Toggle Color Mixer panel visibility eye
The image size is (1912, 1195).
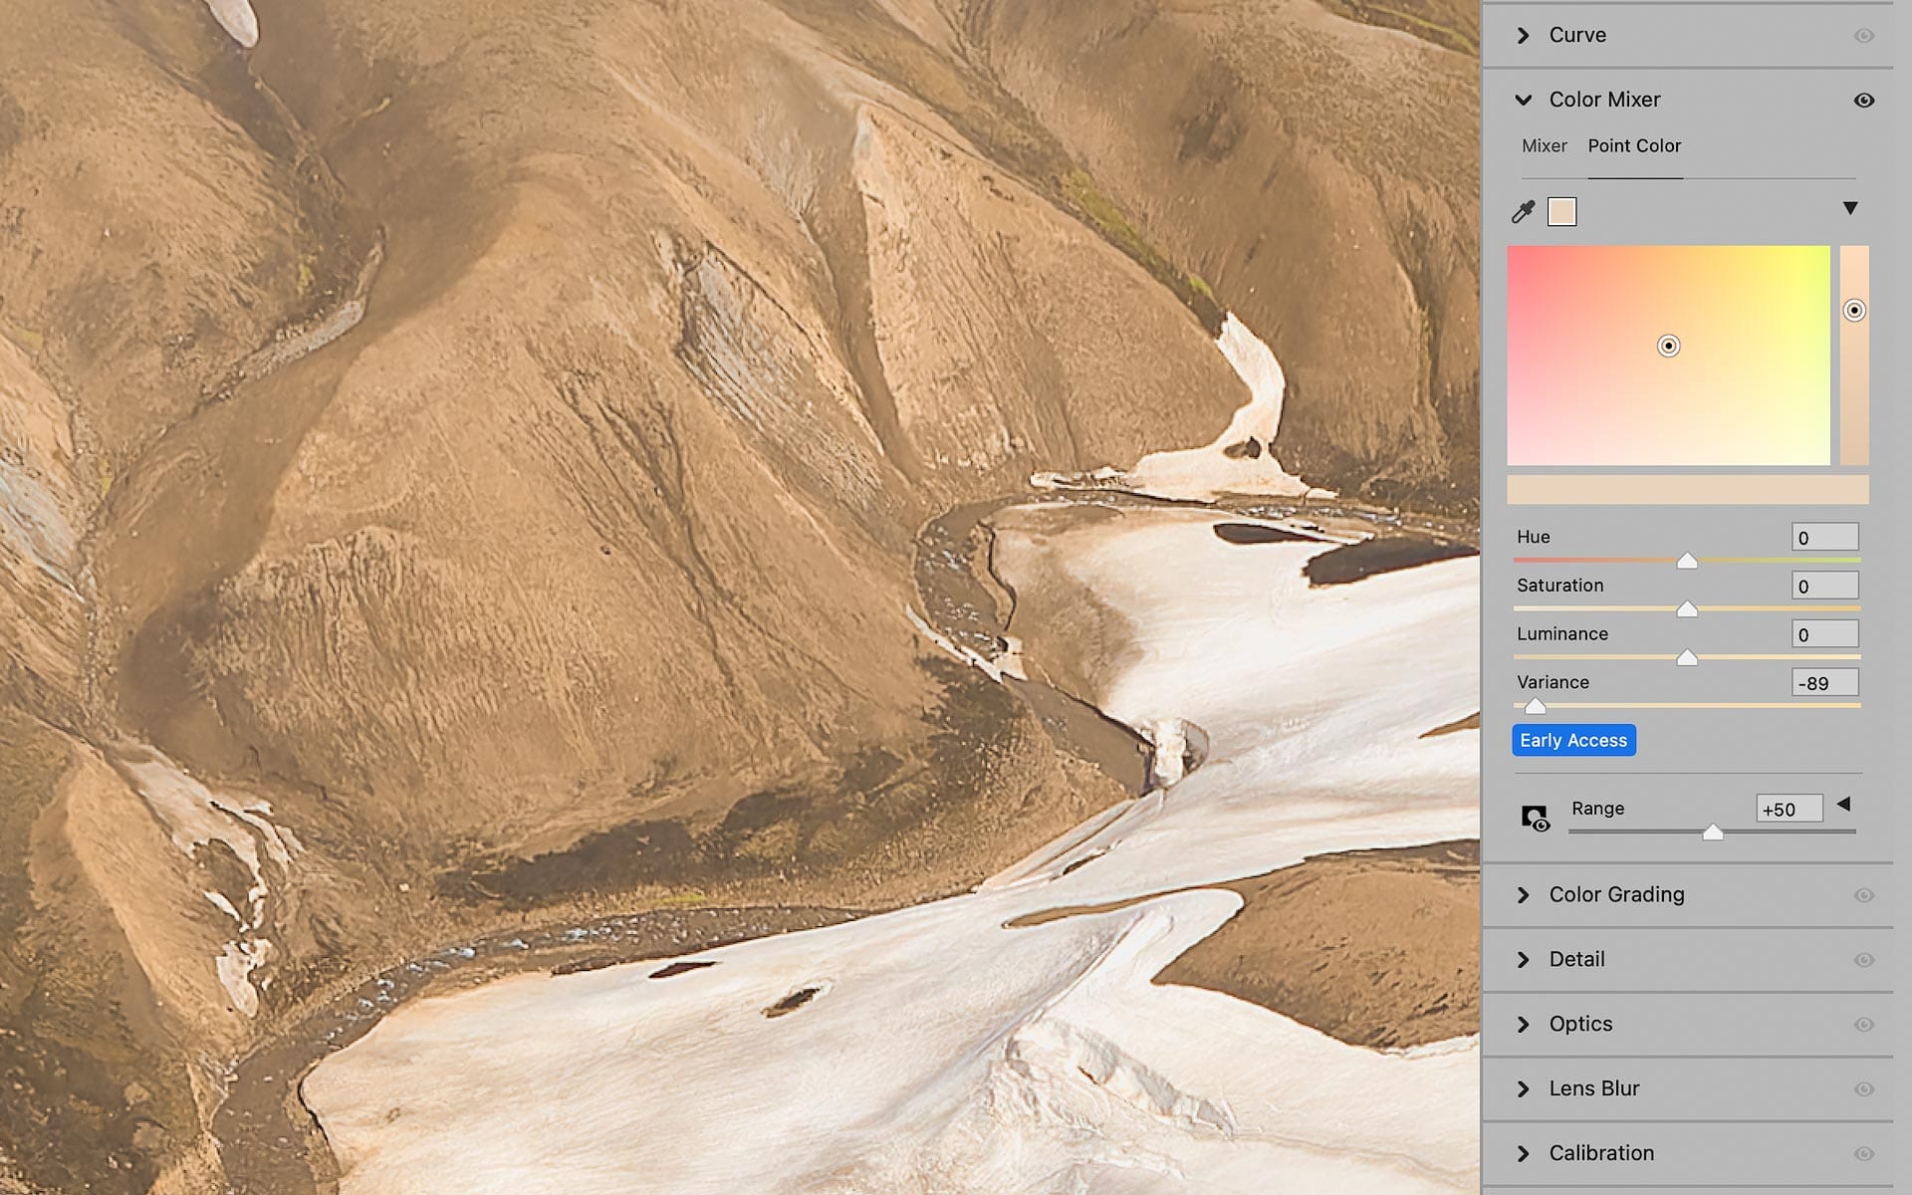1864,101
